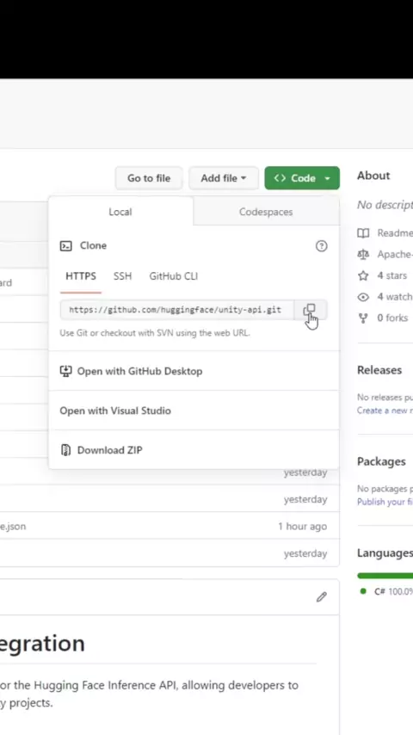This screenshot has height=735, width=413.
Task: Select the GitHub CLI clone option
Action: coord(174,276)
